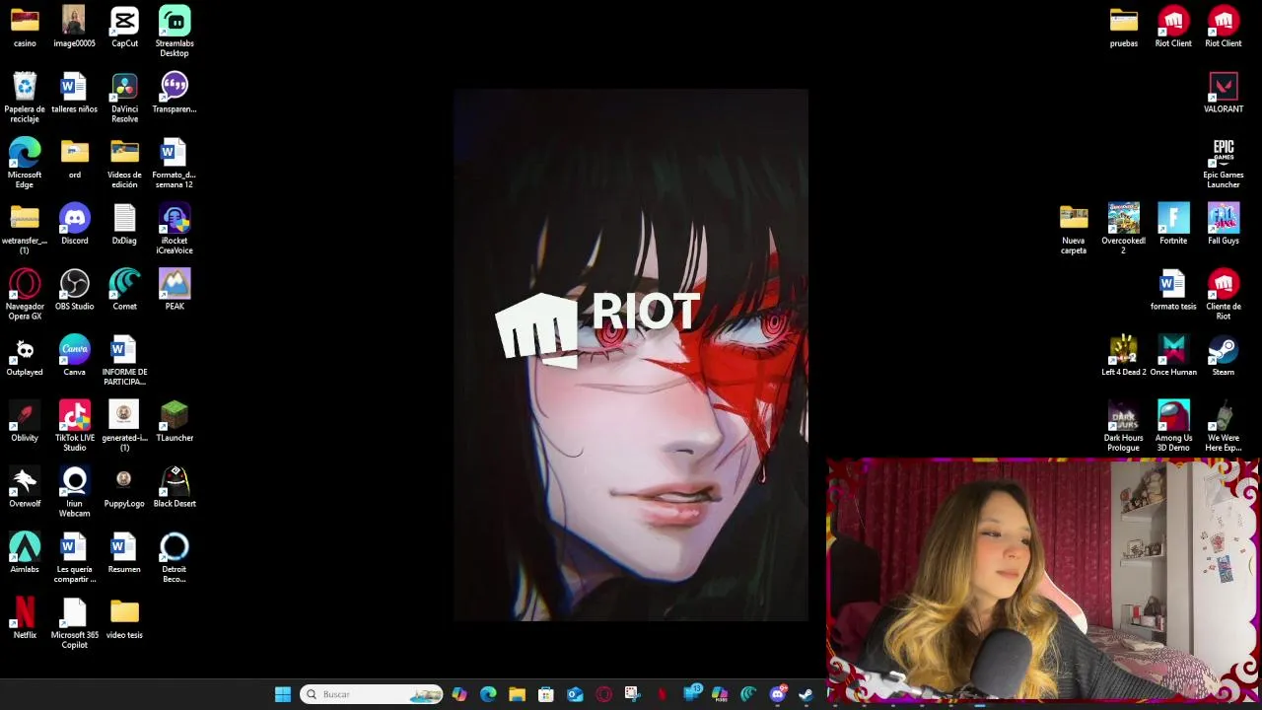Open Fall Guys desktop icon
The width and height of the screenshot is (1262, 710).
pos(1224,224)
